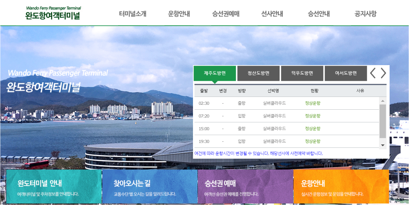
Task: Click the 완도항여객터미널 logo in the header
Action: click(53, 13)
